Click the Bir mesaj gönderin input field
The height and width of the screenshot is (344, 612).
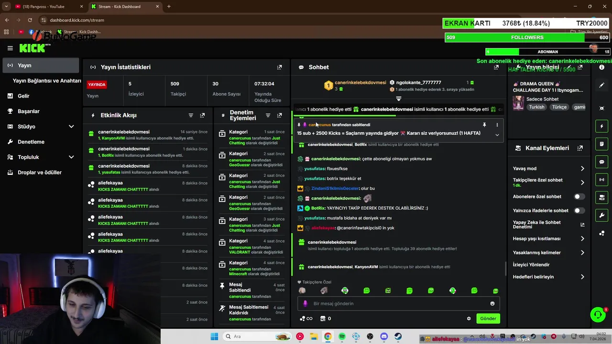point(399,303)
